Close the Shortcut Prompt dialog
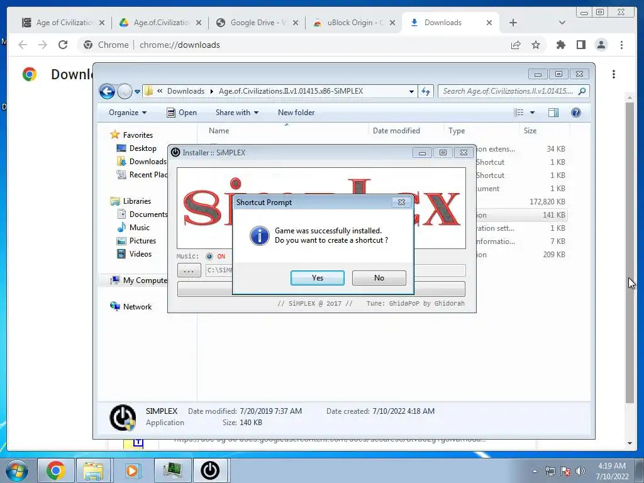Screen dimensions: 644x483 (401, 202)
